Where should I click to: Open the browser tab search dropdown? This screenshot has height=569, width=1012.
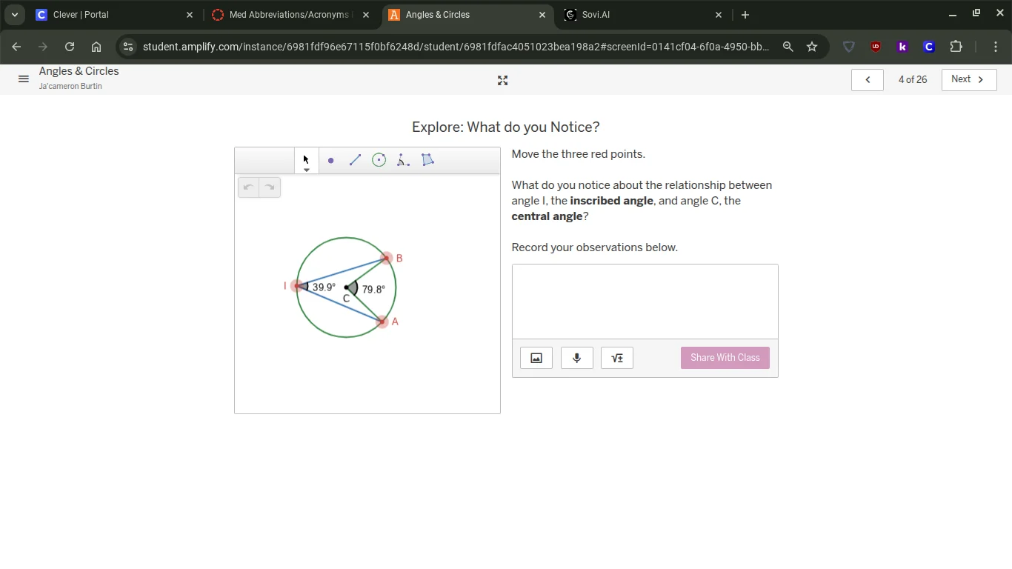pos(14,14)
